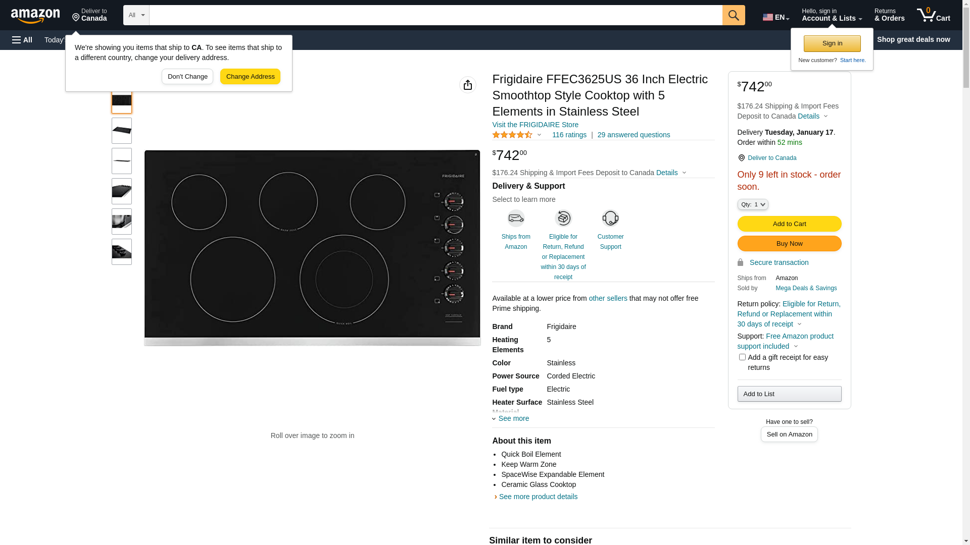
Task: Open Returns & Orders
Action: click(x=889, y=15)
